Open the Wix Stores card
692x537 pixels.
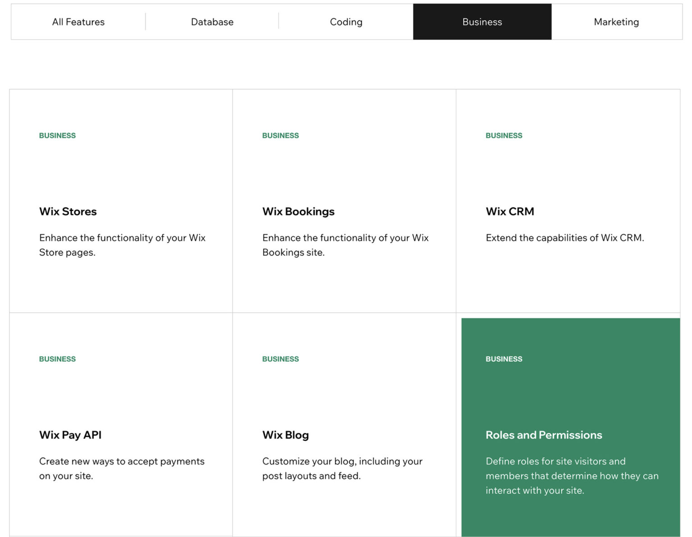click(121, 200)
